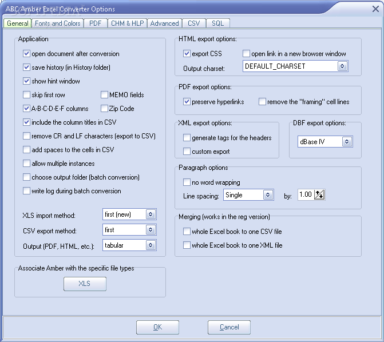
Task: Check the custom export option
Action: [187, 152]
